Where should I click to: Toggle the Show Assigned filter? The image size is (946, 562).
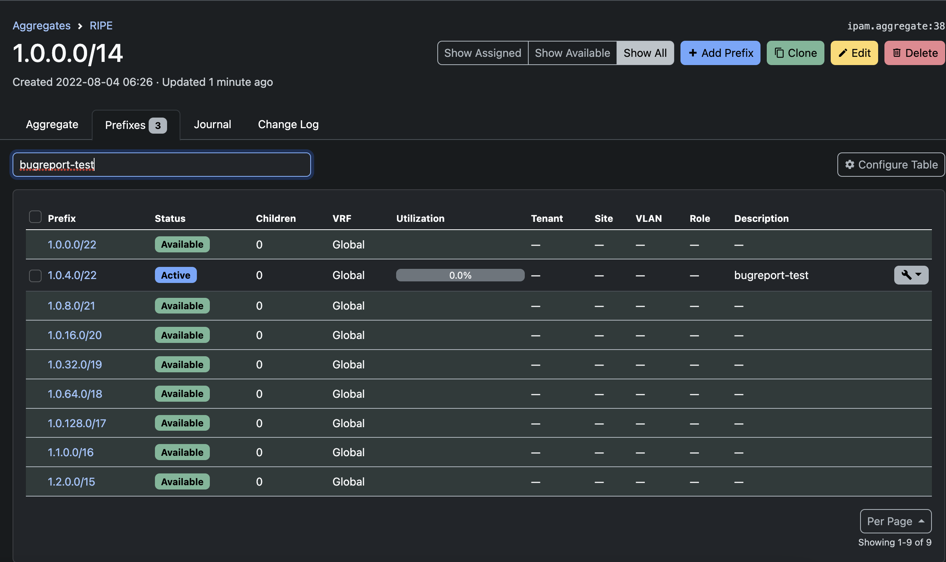tap(482, 53)
